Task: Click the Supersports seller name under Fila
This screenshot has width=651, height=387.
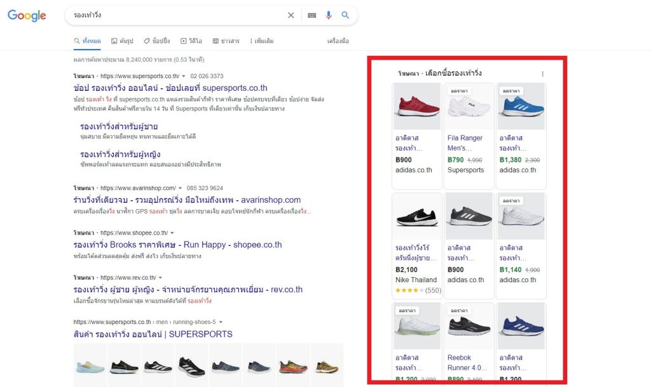Action: tap(466, 170)
